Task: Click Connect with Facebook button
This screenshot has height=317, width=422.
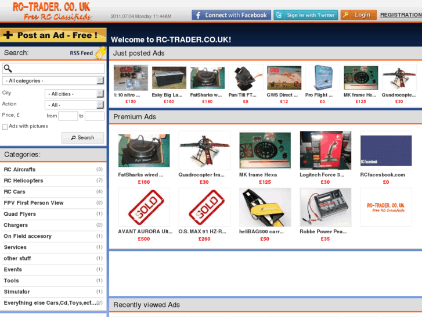Action: 231,15
